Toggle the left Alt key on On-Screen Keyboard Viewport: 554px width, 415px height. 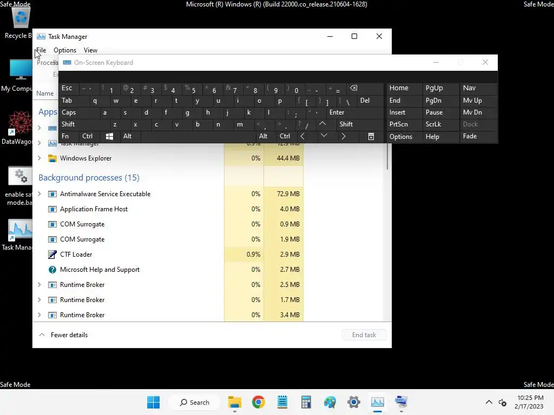pyautogui.click(x=130, y=136)
